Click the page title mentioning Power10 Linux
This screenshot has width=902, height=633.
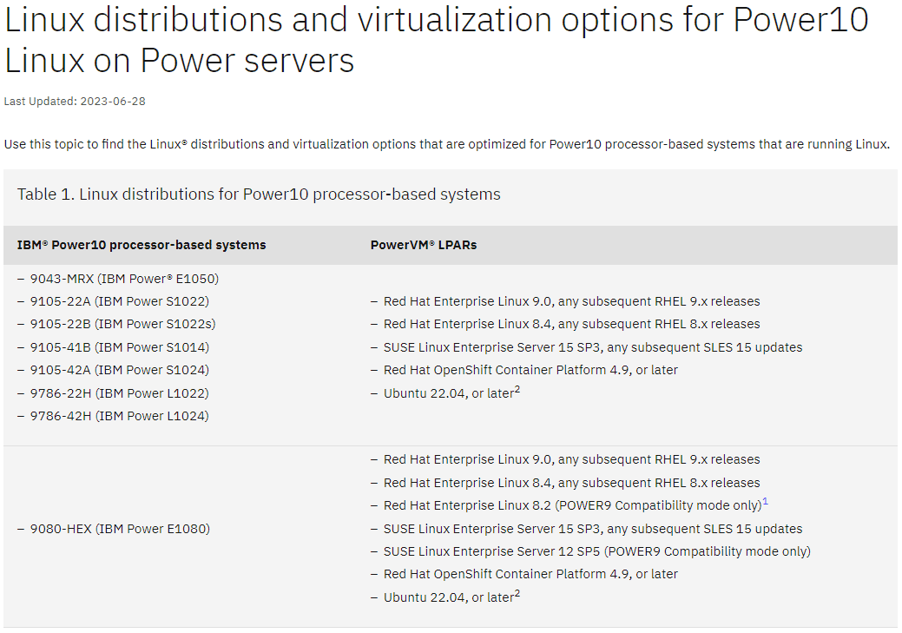point(437,40)
